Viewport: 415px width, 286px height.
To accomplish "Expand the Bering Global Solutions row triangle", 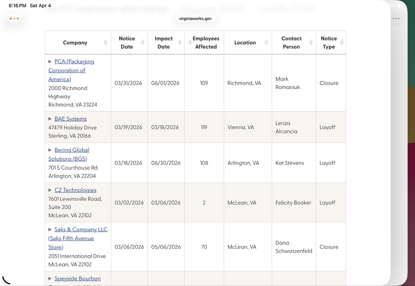I will coord(50,150).
